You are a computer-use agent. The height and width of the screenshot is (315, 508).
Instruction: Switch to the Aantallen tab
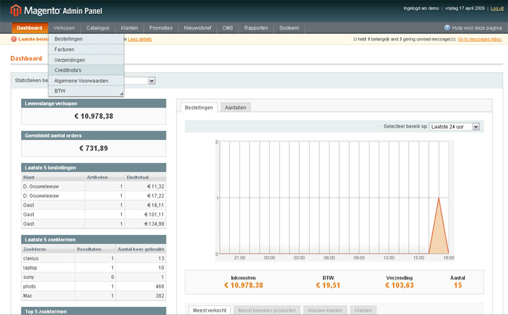click(x=236, y=108)
